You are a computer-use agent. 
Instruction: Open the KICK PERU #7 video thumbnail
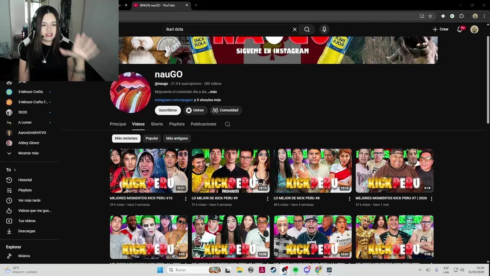(395, 171)
